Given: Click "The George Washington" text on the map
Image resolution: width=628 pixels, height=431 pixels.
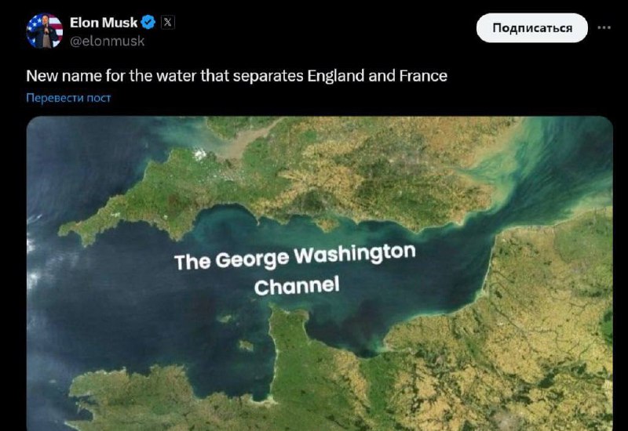Looking at the screenshot, I should [295, 256].
